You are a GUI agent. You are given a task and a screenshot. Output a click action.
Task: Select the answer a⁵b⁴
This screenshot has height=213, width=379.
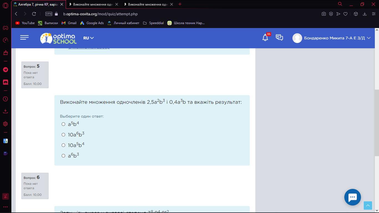point(64,124)
